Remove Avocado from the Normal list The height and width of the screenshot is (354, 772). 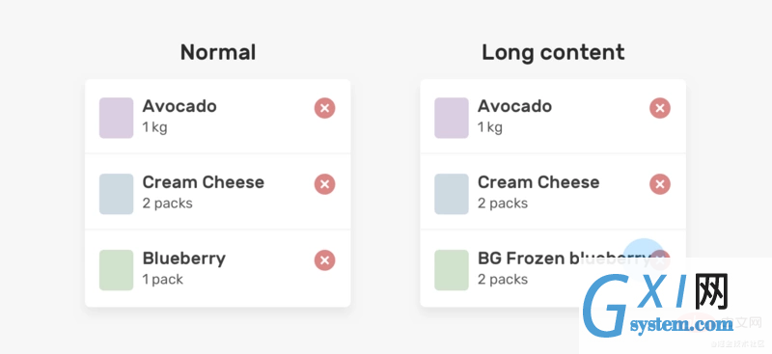click(325, 108)
